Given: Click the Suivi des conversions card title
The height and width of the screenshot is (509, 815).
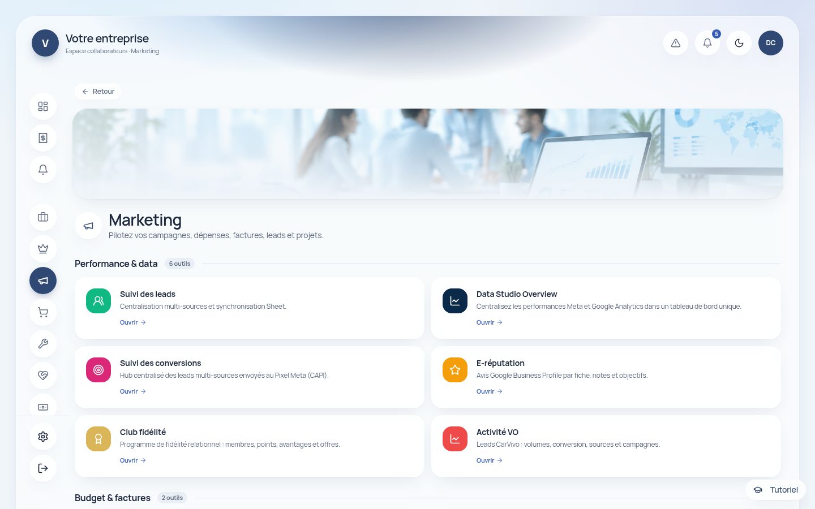Looking at the screenshot, I should pos(161,363).
